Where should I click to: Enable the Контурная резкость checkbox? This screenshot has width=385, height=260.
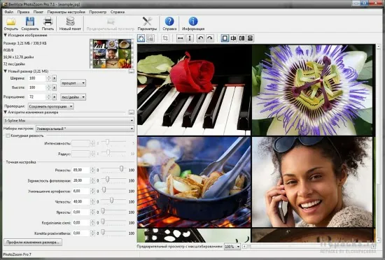point(8,136)
